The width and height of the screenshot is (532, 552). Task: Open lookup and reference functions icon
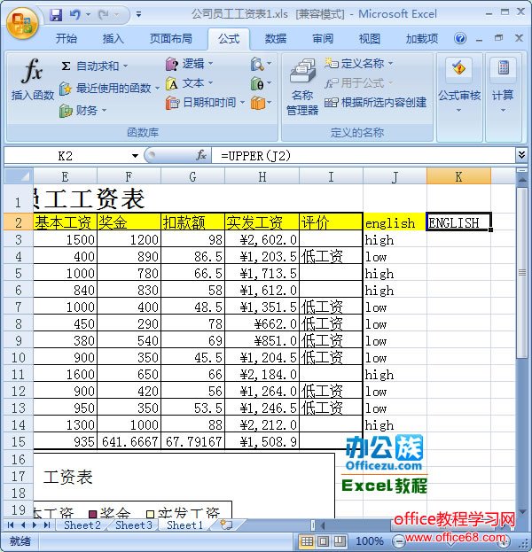pos(261,64)
